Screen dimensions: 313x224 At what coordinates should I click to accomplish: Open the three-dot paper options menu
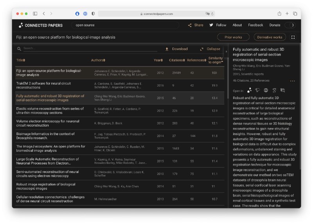pyautogui.click(x=292, y=81)
